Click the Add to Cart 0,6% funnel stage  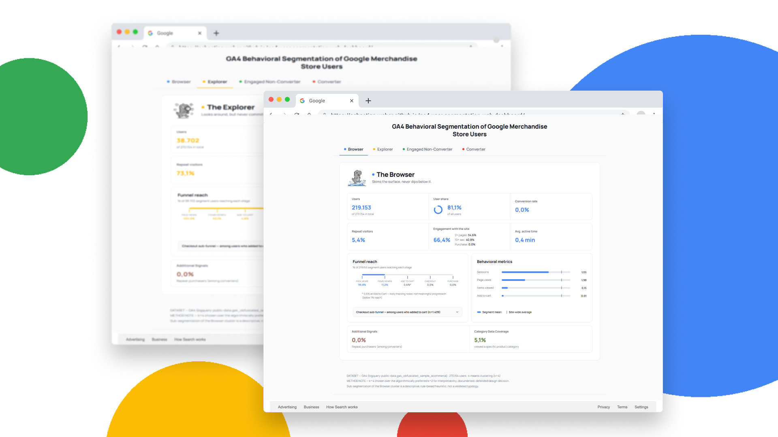pyautogui.click(x=407, y=283)
